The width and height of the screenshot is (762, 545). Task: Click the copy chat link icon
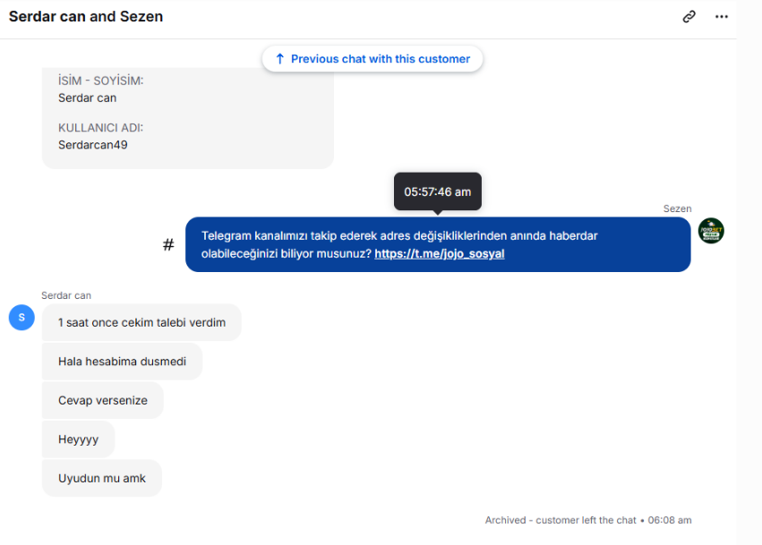[x=689, y=16]
